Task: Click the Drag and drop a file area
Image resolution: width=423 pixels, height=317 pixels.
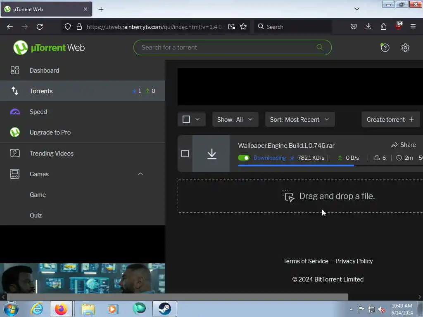Action: pyautogui.click(x=300, y=196)
